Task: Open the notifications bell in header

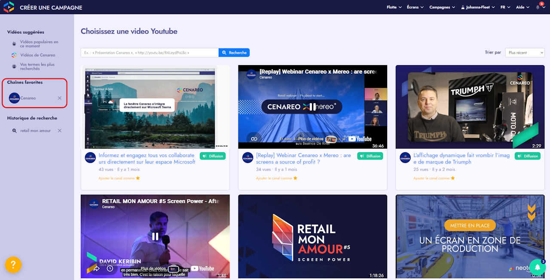Action: point(538,7)
